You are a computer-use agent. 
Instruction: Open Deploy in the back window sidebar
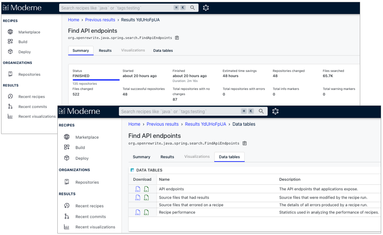(x=24, y=52)
